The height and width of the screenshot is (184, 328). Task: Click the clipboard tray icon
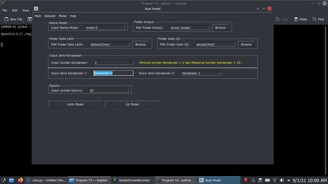pos(260,180)
